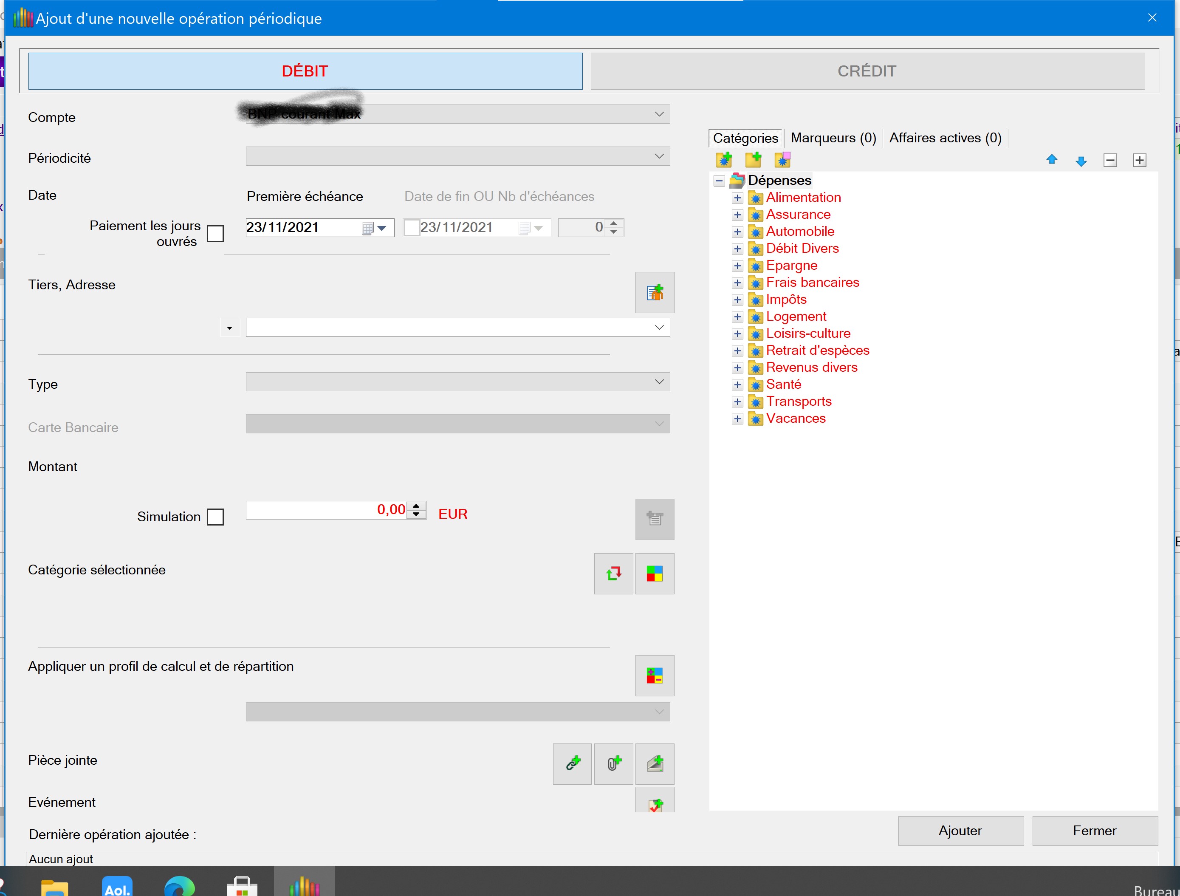Add a new category with first star-folder icon
This screenshot has width=1180, height=896.
[x=724, y=160]
